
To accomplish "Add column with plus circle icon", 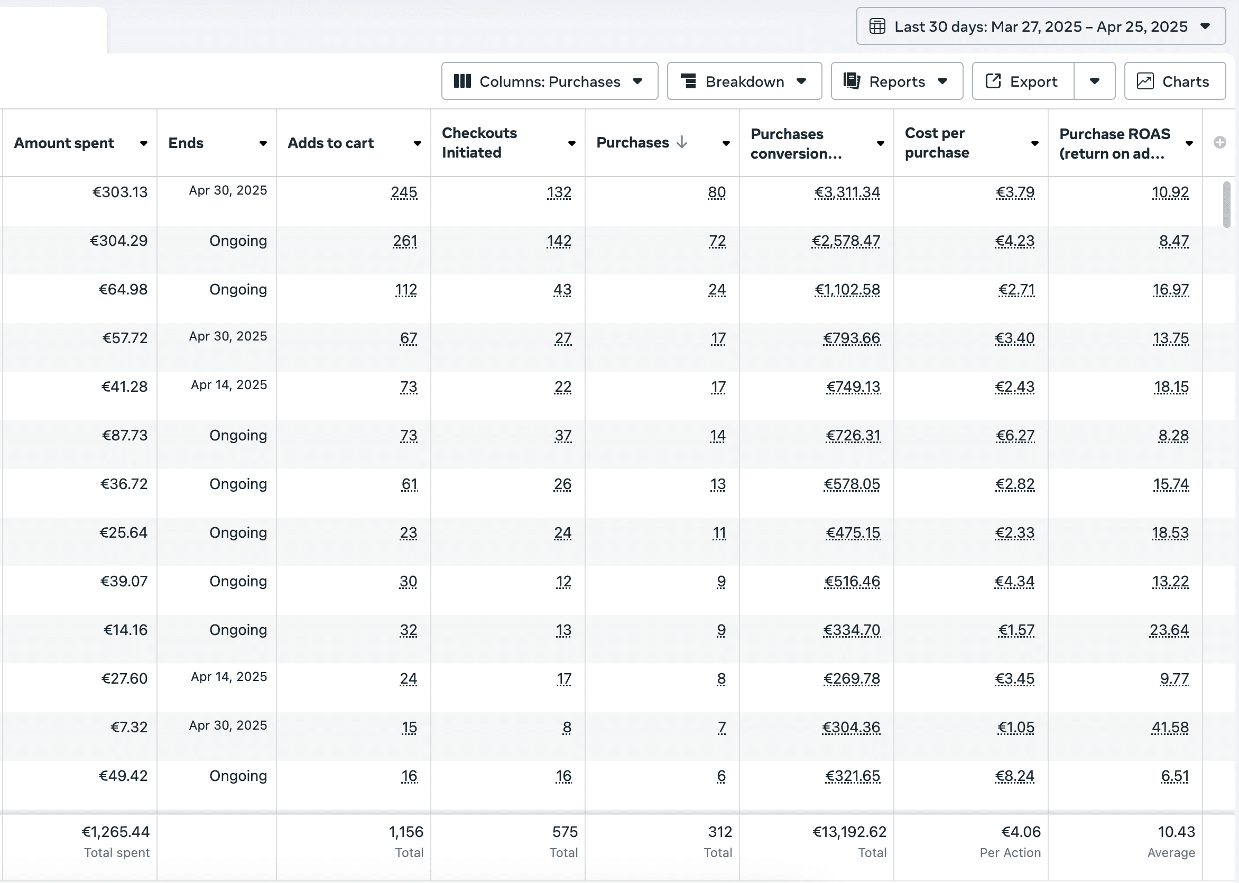I will [1219, 142].
